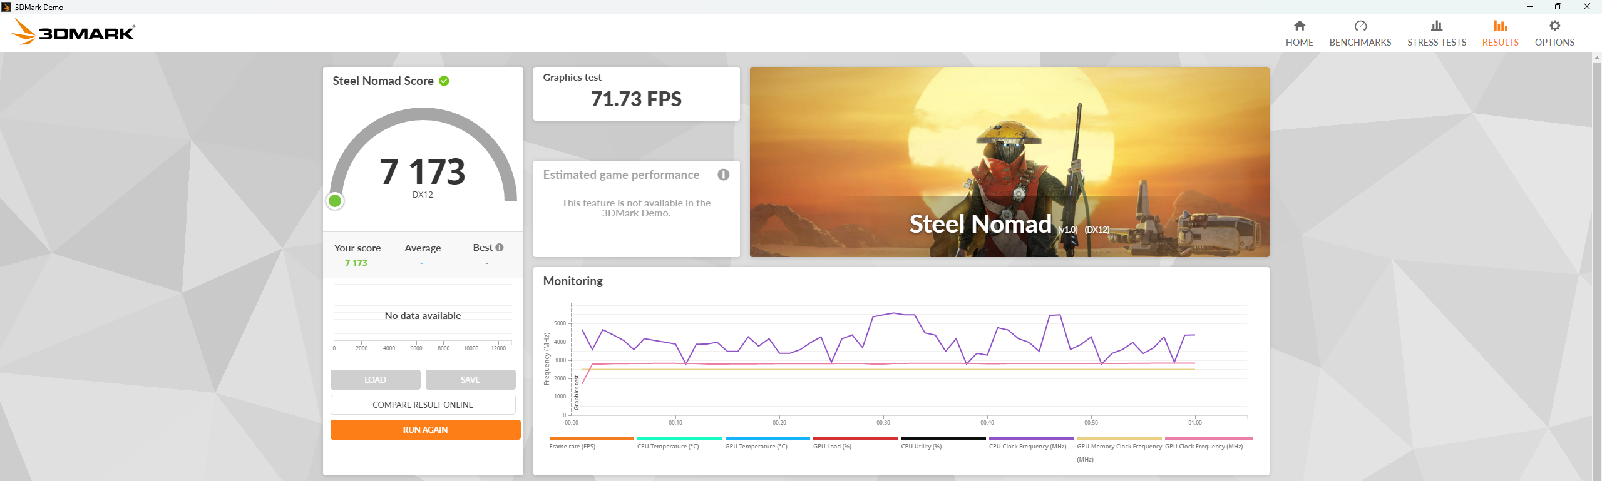This screenshot has height=481, width=1602.
Task: Click the Benchmarks gauge icon
Action: pos(1360,26)
